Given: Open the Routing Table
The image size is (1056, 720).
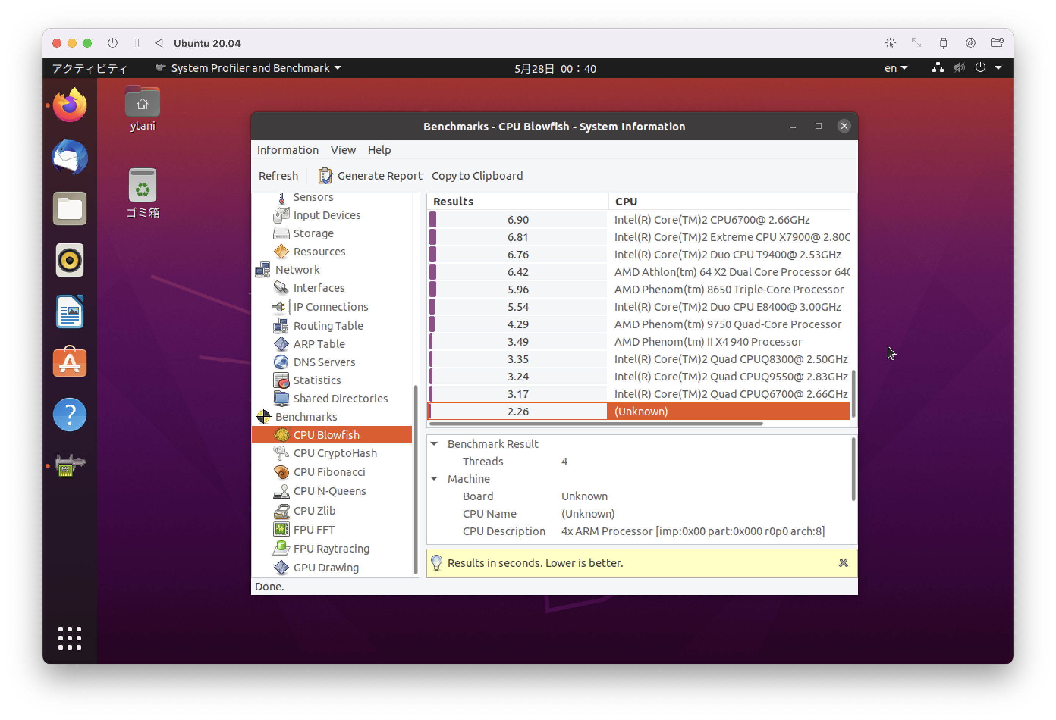Looking at the screenshot, I should [x=328, y=326].
